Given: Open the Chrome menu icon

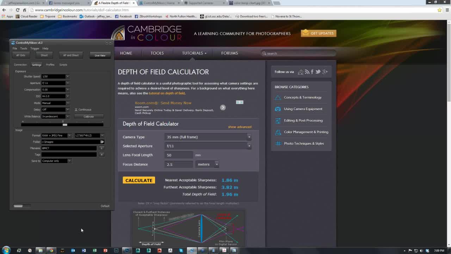Looking at the screenshot, I should click(x=447, y=10).
